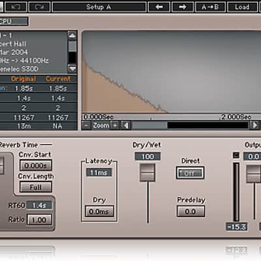
Task: Click the Dry/Wet fader handle
Action: pos(147,173)
